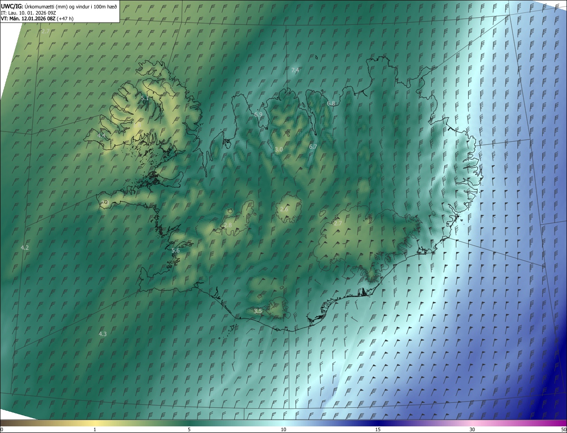Click the 6.8 value on the map
The image size is (567, 433).
click(331, 103)
